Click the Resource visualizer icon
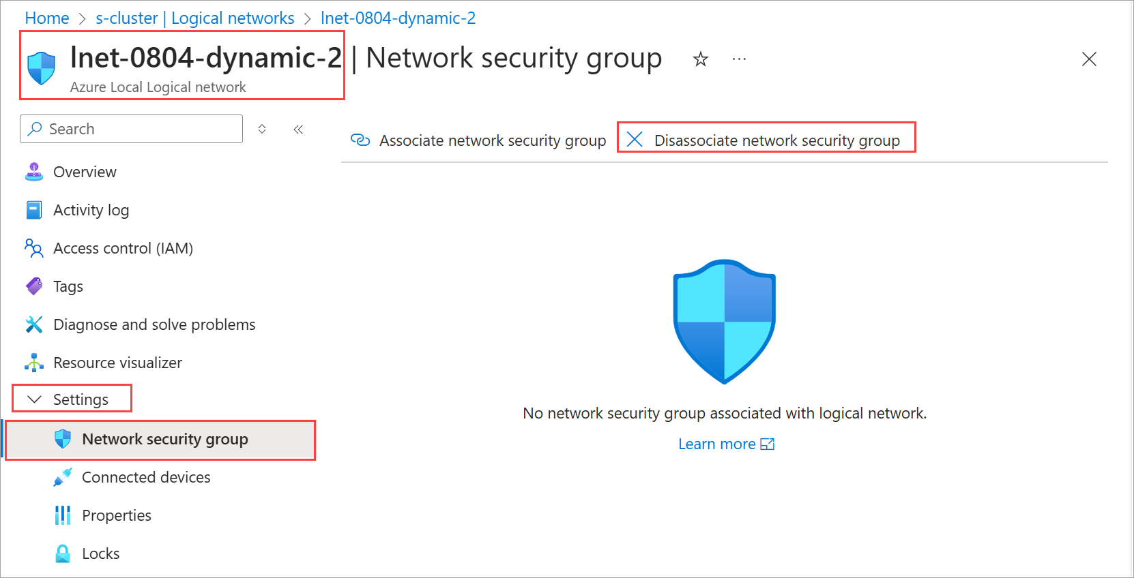Viewport: 1134px width, 578px height. 34,363
